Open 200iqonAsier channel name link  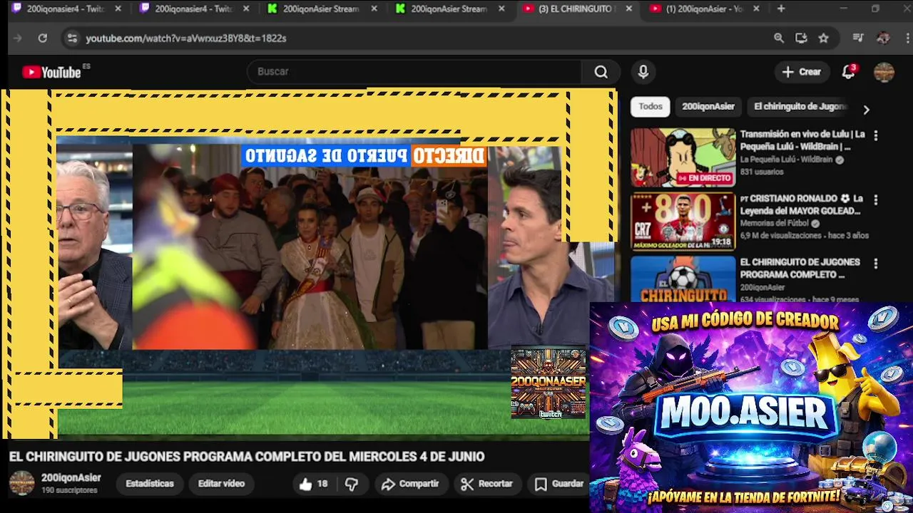click(x=71, y=477)
